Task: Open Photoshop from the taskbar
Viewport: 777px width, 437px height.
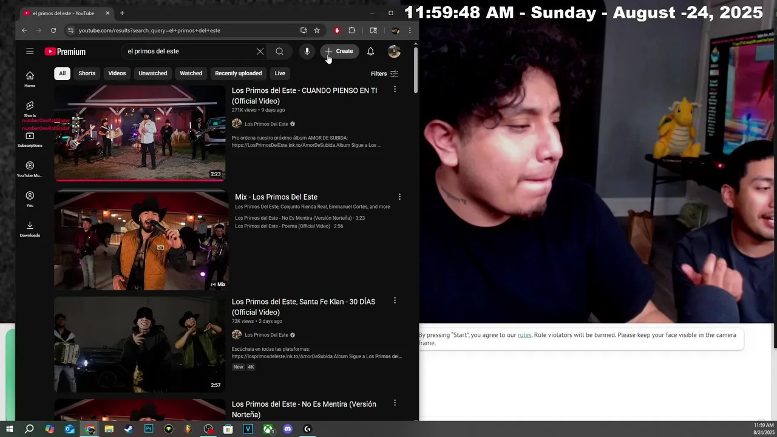Action: [x=149, y=429]
